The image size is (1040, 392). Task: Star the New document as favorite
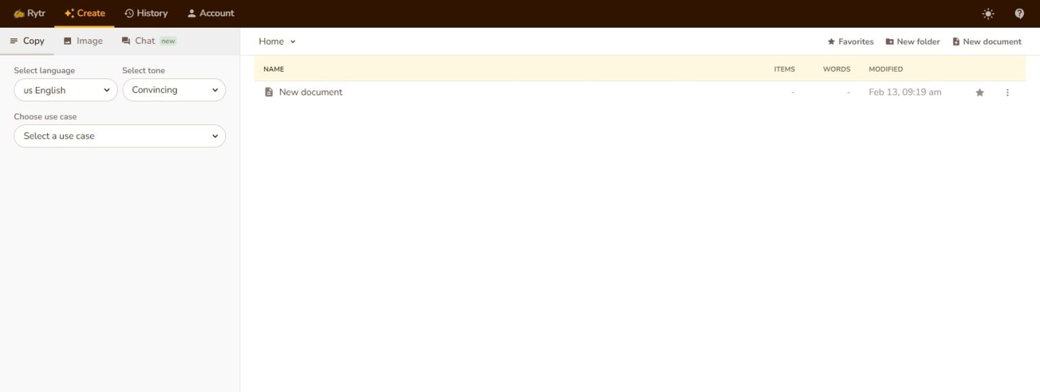(x=979, y=93)
